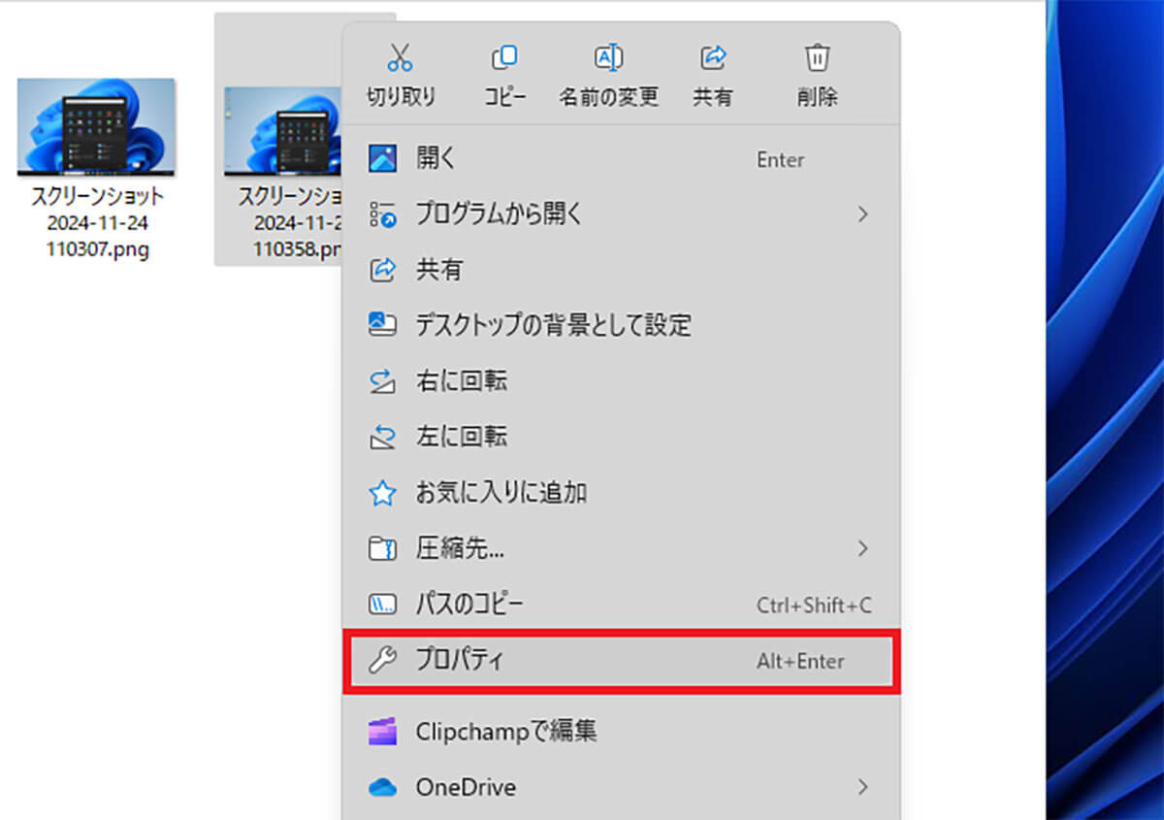Select 右に回転 (rotate right)
The width and height of the screenshot is (1164, 820).
[x=621, y=381]
